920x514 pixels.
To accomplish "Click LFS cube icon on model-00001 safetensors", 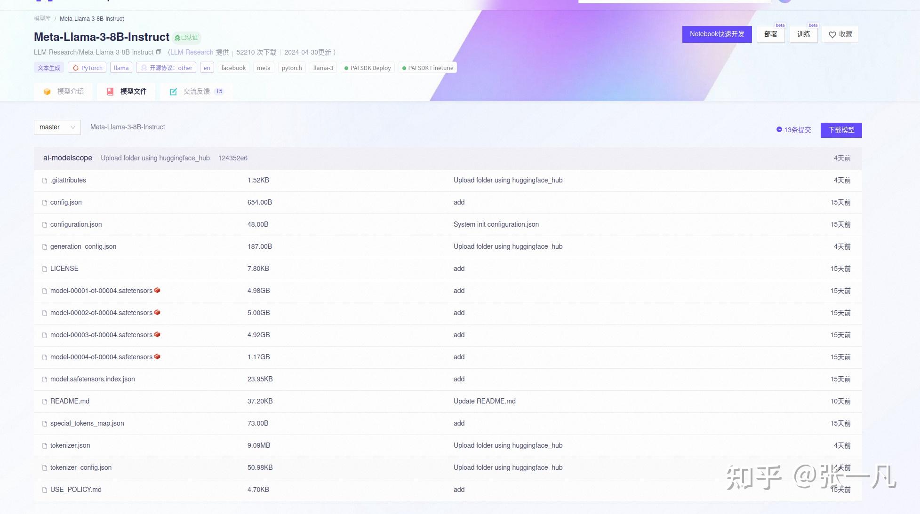I will [157, 290].
